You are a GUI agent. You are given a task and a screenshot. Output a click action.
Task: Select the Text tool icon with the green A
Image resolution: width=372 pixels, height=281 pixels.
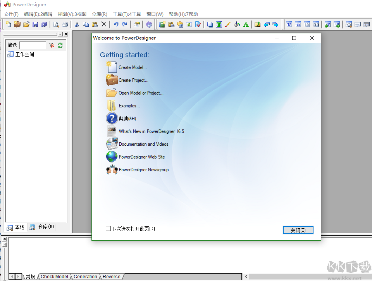click(x=246, y=24)
